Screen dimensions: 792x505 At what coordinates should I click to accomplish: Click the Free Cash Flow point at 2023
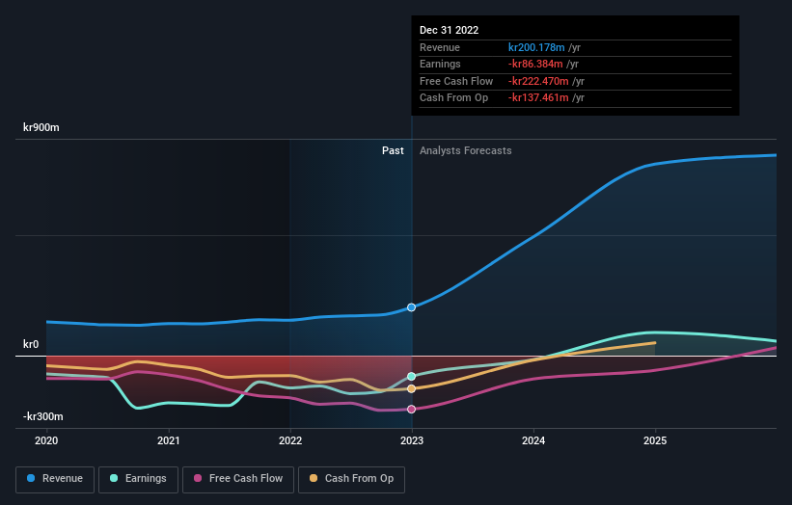411,410
